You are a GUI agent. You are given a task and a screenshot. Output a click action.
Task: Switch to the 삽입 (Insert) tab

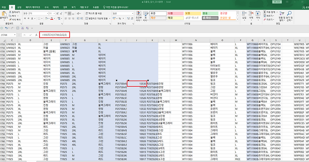(x=19, y=7)
